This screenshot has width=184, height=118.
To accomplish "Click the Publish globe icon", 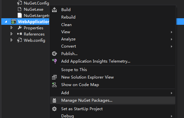I will [x=54, y=54].
